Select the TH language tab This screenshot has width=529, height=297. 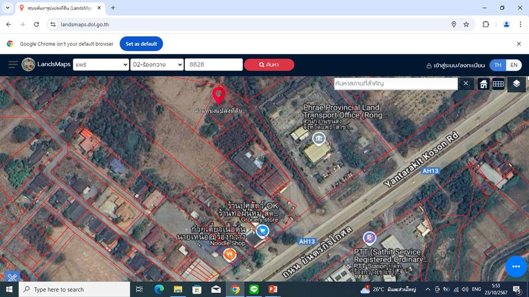[497, 65]
